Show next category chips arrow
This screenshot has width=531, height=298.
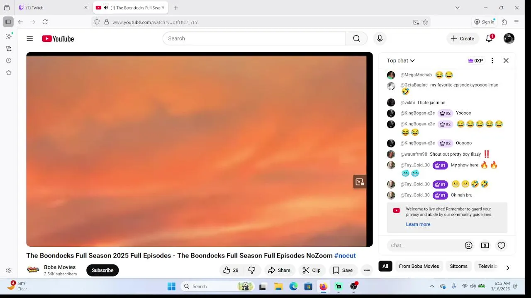(508, 268)
